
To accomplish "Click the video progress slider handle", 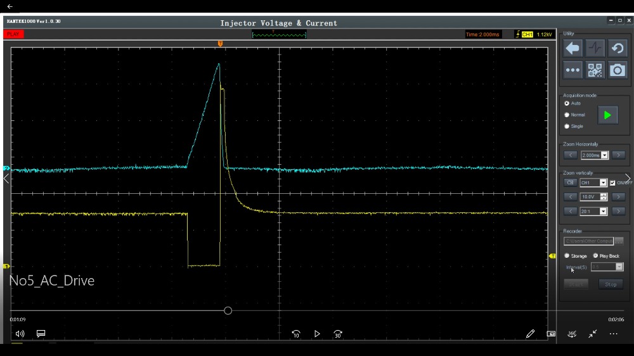I will pyautogui.click(x=228, y=311).
